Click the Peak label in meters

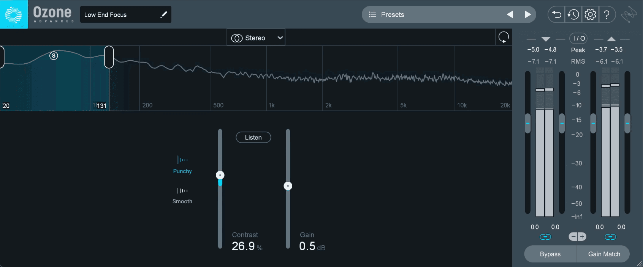pos(578,50)
